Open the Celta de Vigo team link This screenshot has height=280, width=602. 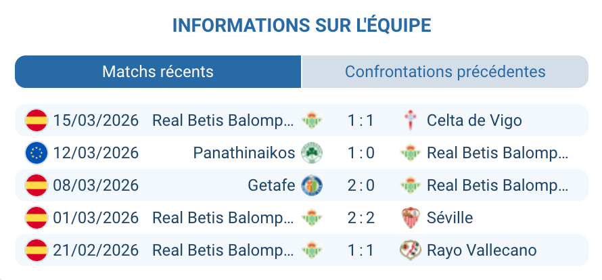[x=474, y=120]
